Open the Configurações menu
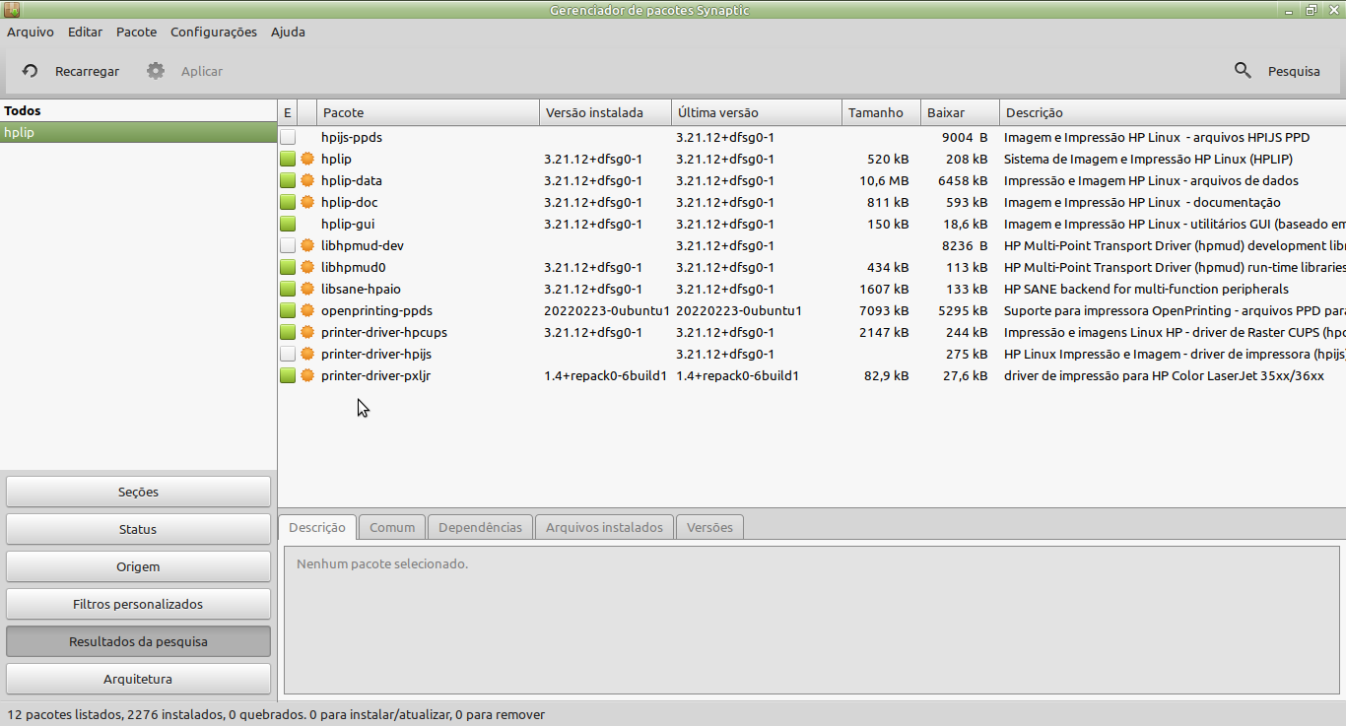The image size is (1346, 726). click(214, 32)
